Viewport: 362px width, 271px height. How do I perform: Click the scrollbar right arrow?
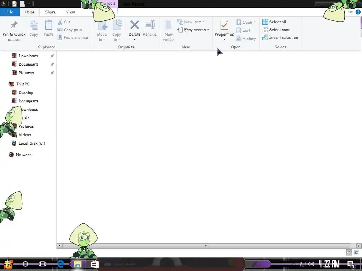point(359,246)
